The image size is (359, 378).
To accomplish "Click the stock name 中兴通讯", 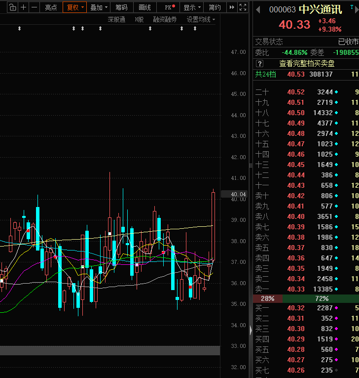I will 320,10.
